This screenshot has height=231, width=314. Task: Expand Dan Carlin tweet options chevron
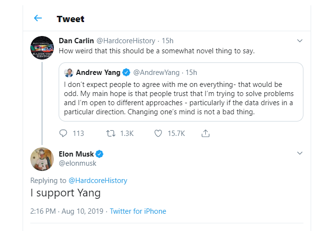click(300, 40)
